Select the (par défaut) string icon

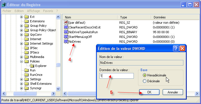[x=66, y=22]
